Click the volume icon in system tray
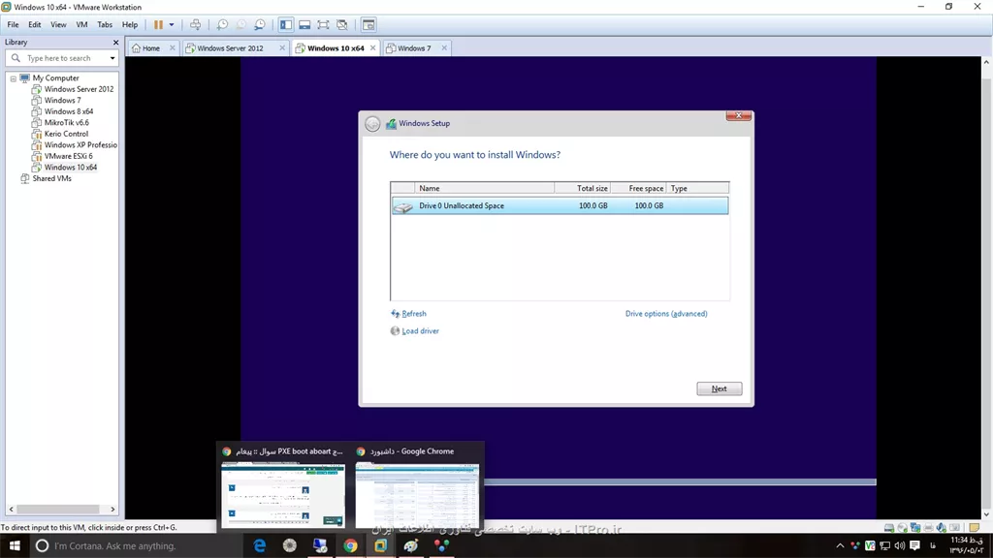993x558 pixels. coord(899,545)
